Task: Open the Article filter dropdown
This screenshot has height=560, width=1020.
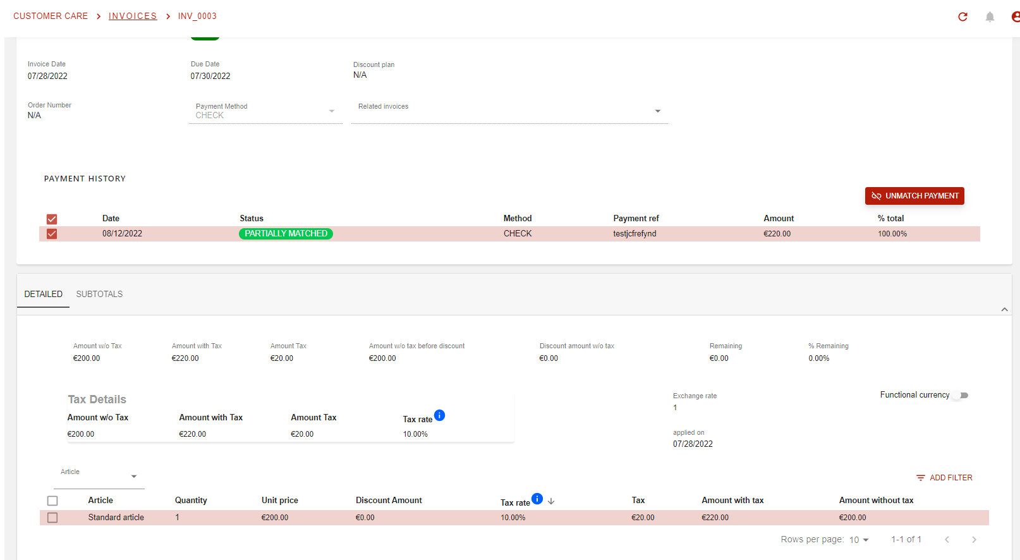Action: point(99,476)
